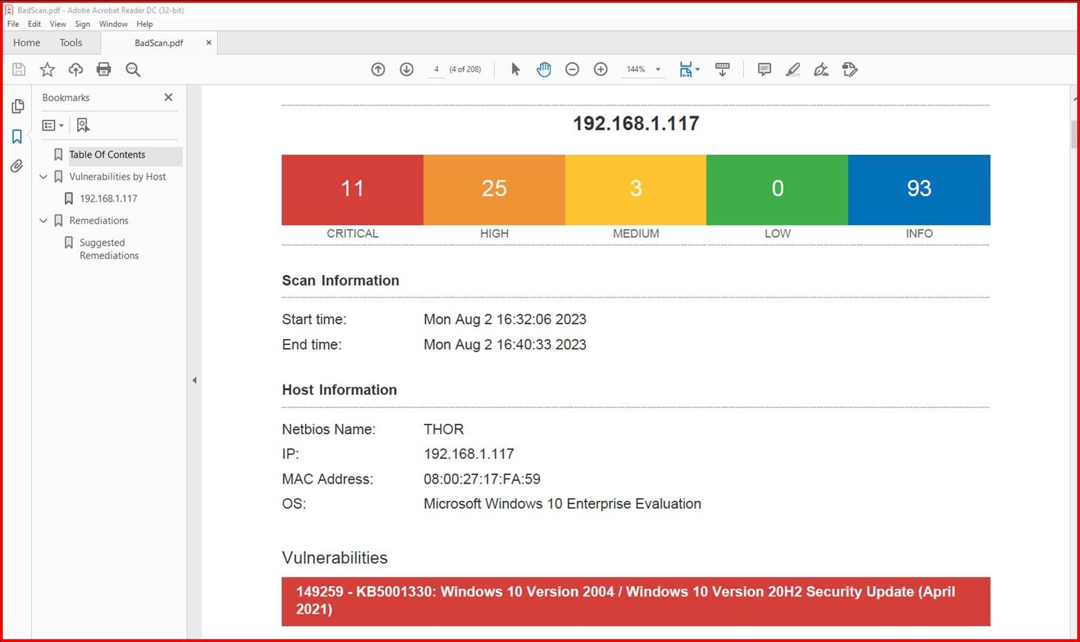Click MAC address 08:00:27:17:FA:59
This screenshot has width=1080, height=642.
tap(482, 479)
